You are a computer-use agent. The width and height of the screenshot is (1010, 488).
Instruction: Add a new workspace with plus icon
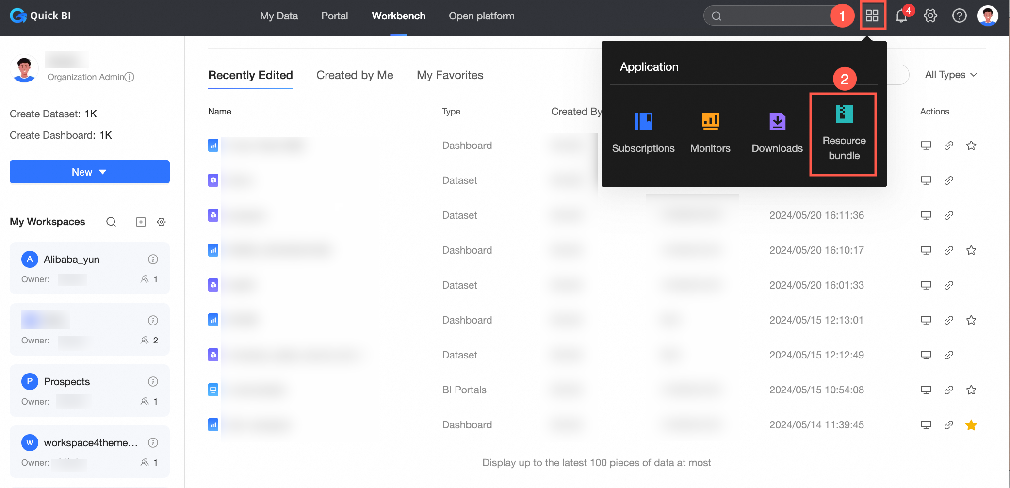141,222
